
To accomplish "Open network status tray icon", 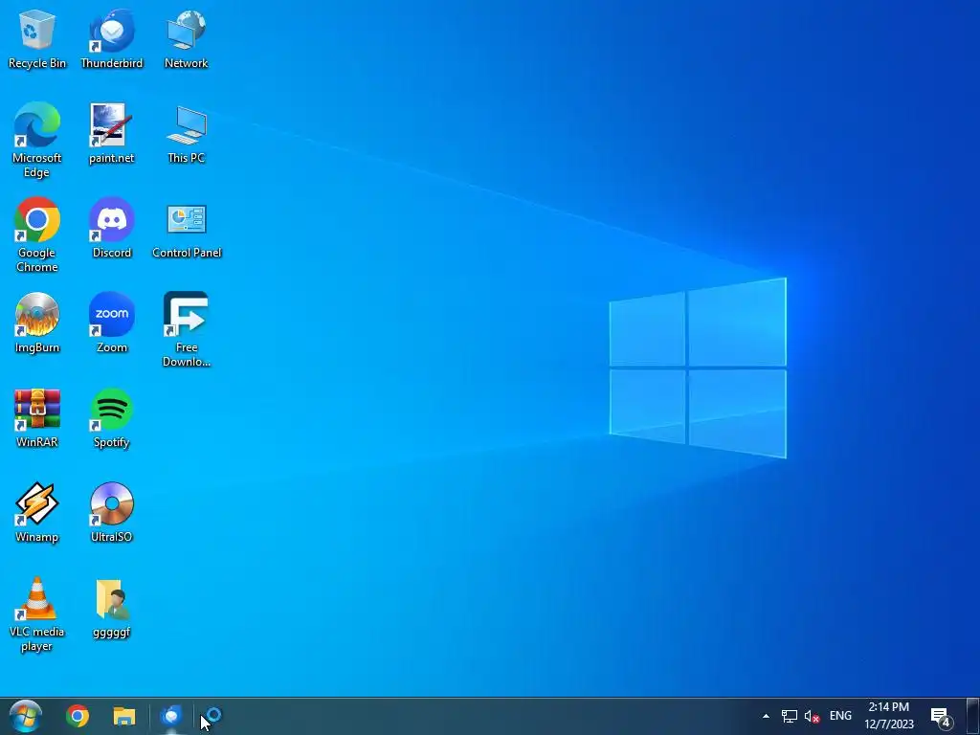I will tap(790, 716).
